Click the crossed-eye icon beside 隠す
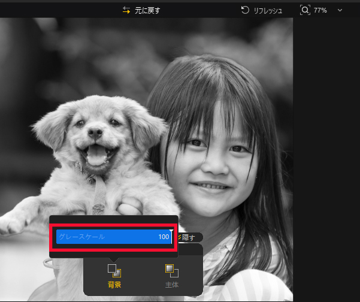Screen dimensions: 360x302 click(x=178, y=238)
